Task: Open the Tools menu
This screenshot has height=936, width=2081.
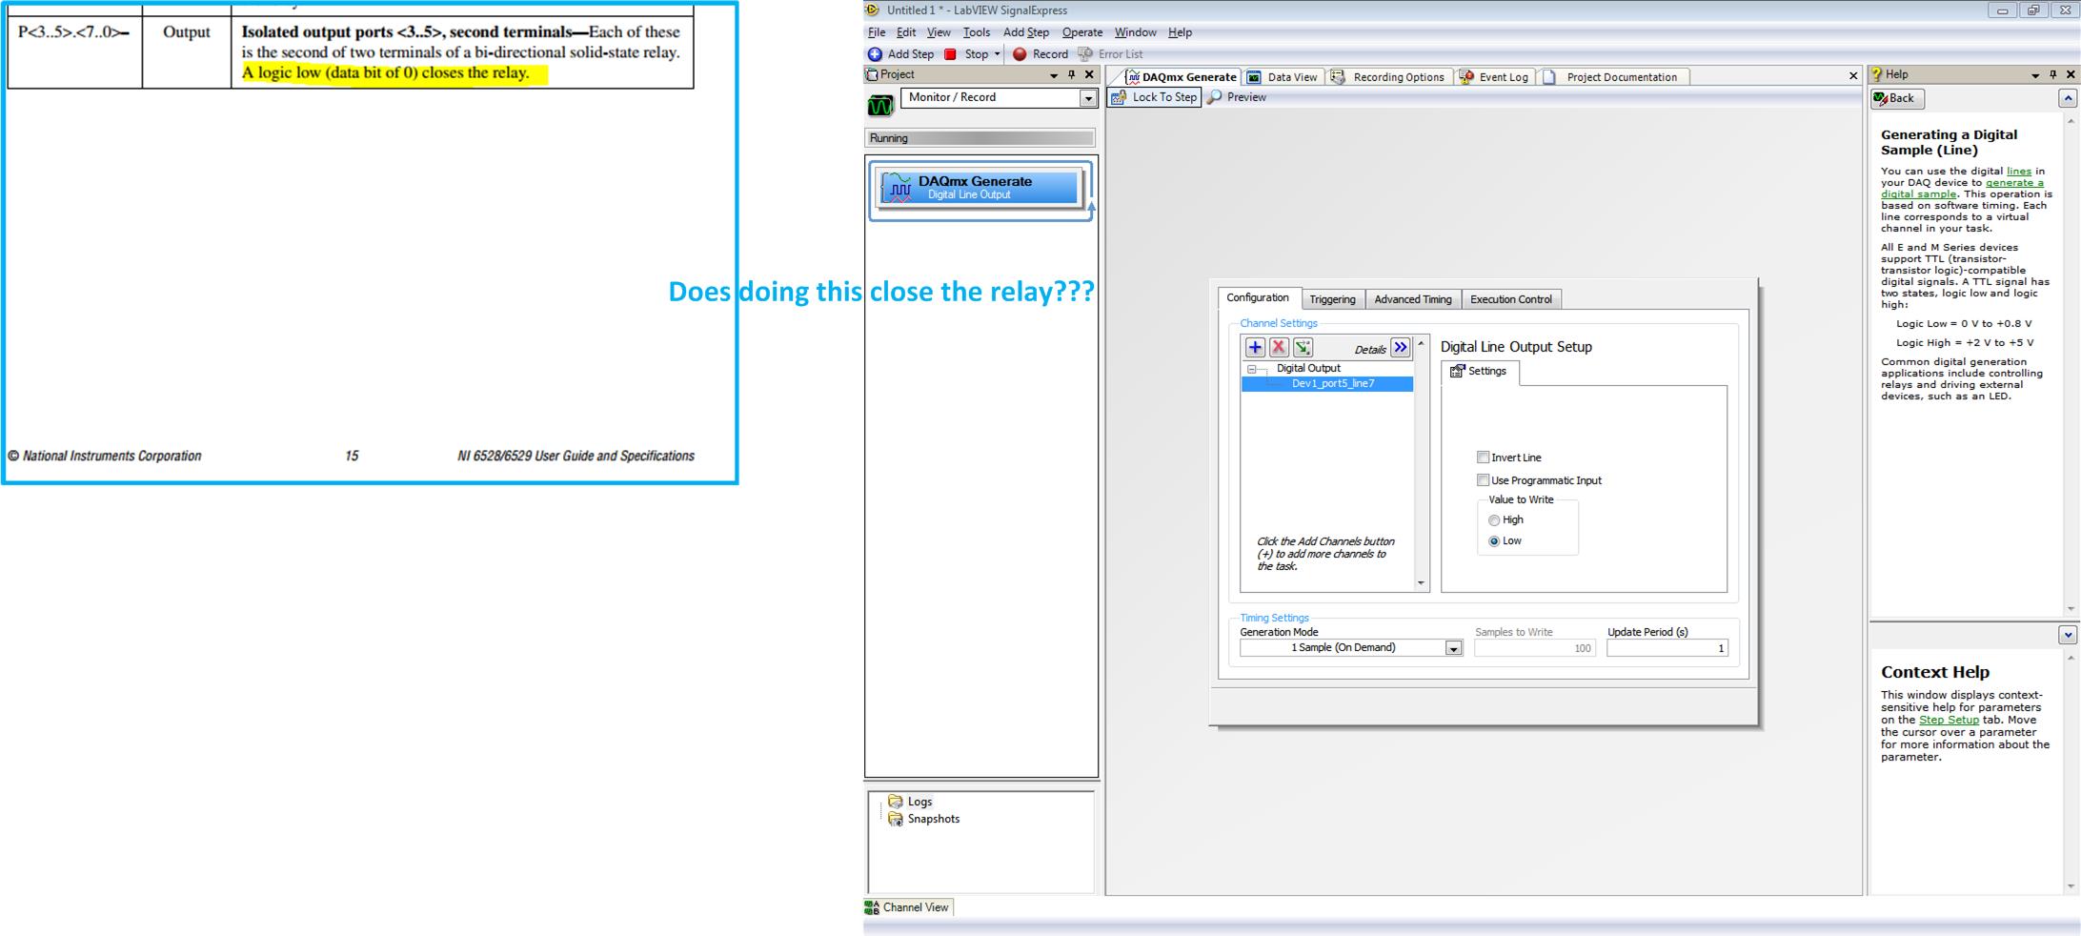Action: coord(977,32)
